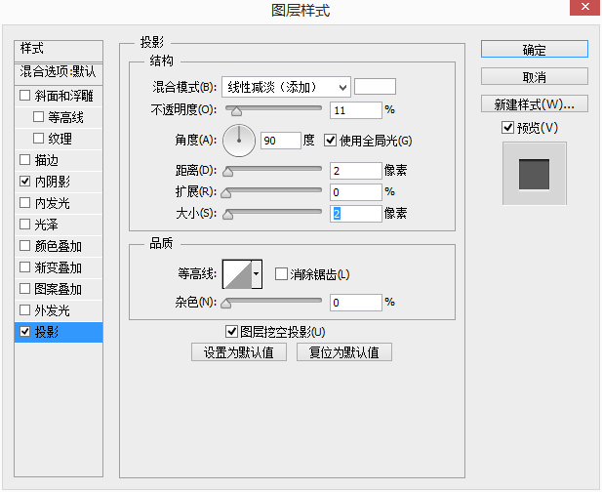Click the 扩展 slider handle
The height and width of the screenshot is (492, 602).
coord(226,193)
